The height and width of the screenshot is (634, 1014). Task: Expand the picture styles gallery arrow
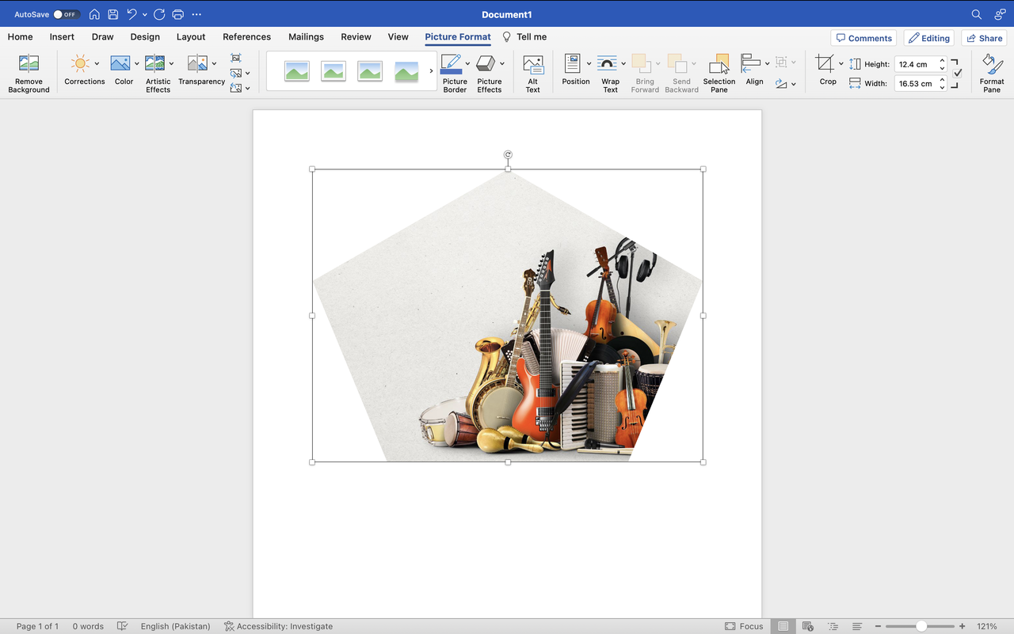431,71
